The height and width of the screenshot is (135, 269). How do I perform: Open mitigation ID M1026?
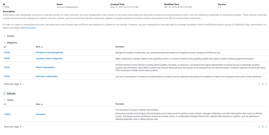point(7,52)
